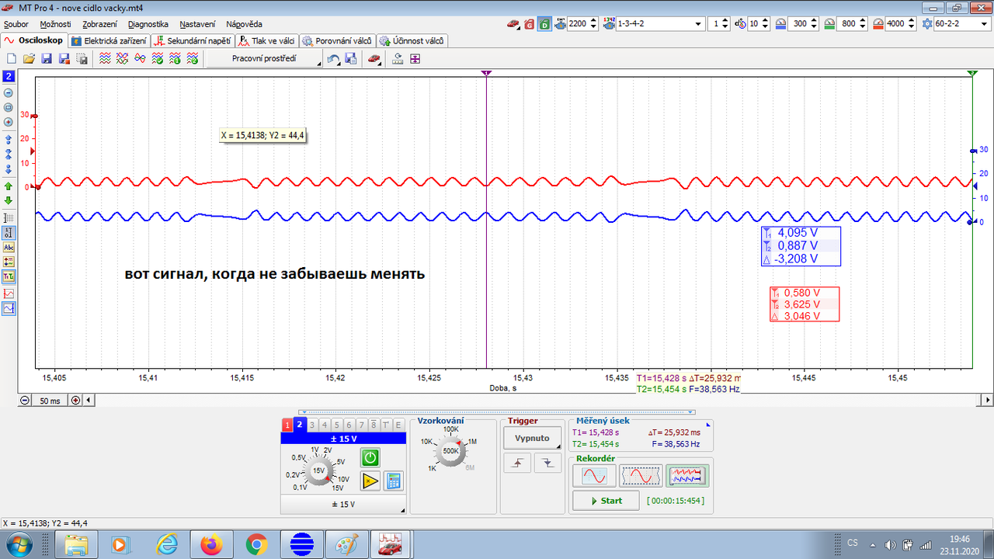Screen dimensions: 994x559
Task: Expand the ± 15 V range dropdown button
Action: click(344, 504)
